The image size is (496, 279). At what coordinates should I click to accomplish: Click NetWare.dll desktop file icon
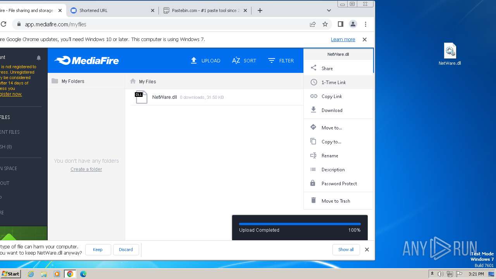[x=450, y=54]
